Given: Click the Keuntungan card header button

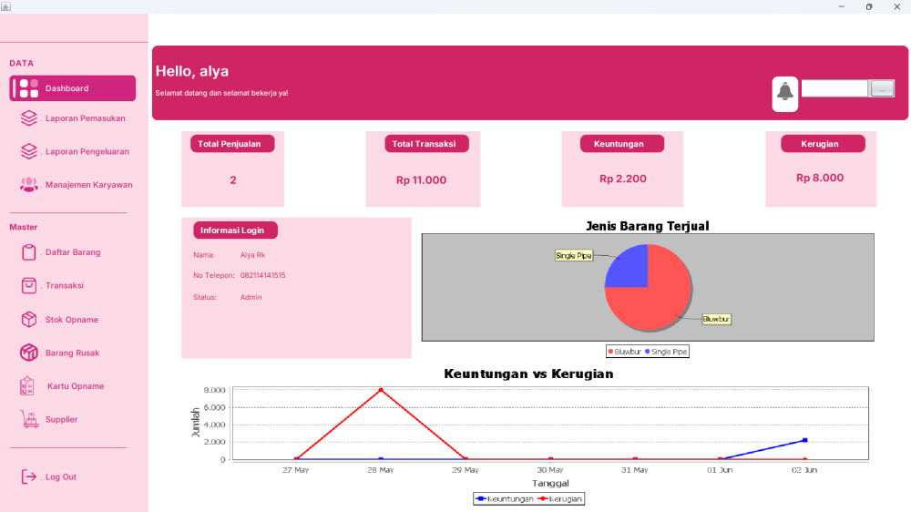Looking at the screenshot, I should [621, 144].
